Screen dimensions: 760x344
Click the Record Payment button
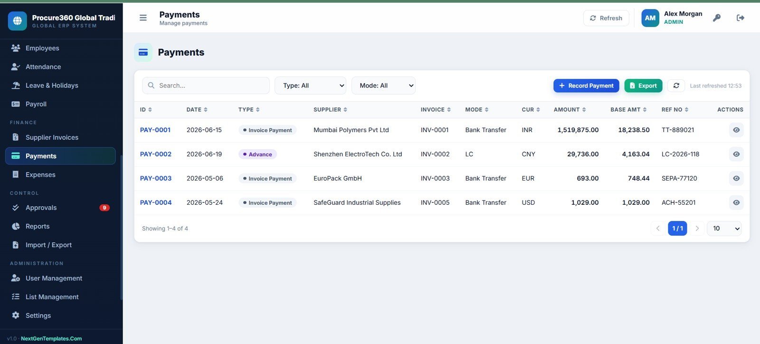pyautogui.click(x=586, y=86)
